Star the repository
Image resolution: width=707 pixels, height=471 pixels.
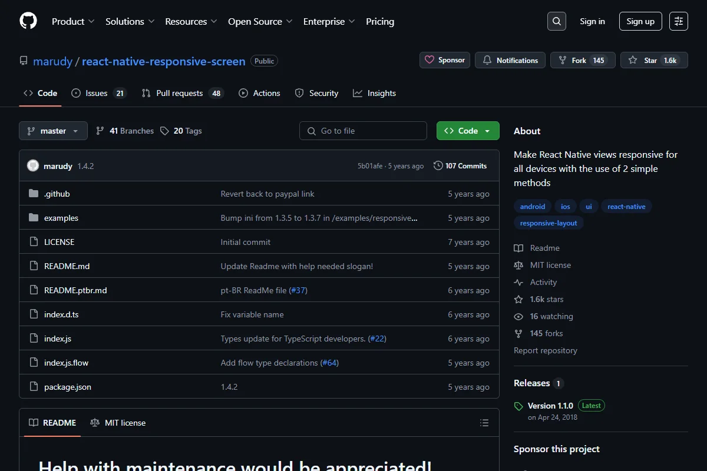pyautogui.click(x=654, y=60)
